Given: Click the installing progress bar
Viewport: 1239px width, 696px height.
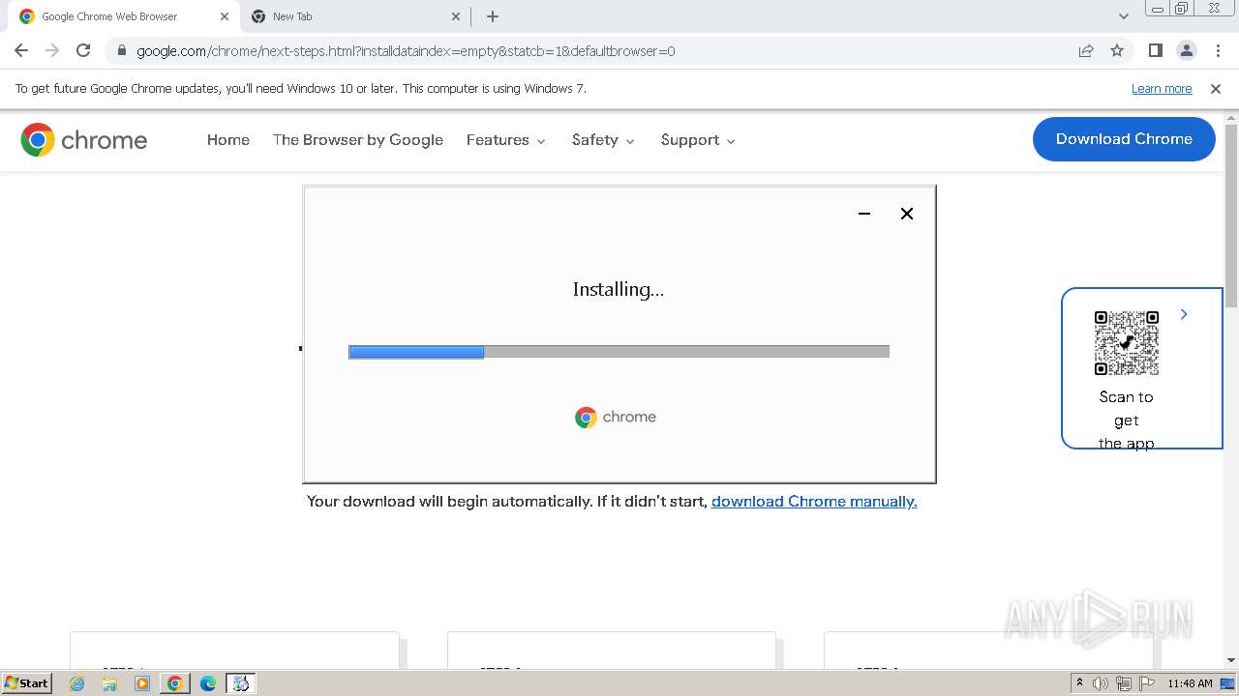Looking at the screenshot, I should (619, 352).
